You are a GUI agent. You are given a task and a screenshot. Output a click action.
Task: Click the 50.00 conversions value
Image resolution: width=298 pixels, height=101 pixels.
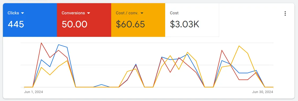(x=75, y=24)
